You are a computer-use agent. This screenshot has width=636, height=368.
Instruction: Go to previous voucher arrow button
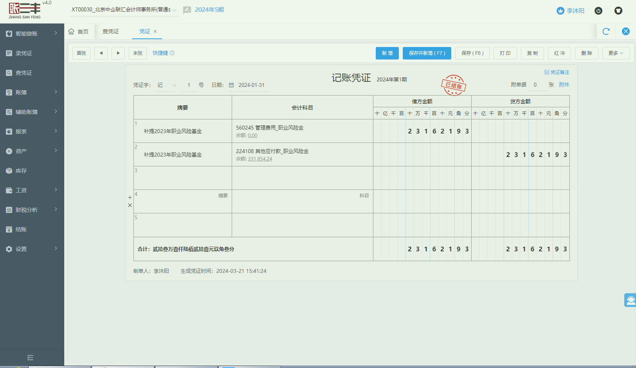pos(101,53)
